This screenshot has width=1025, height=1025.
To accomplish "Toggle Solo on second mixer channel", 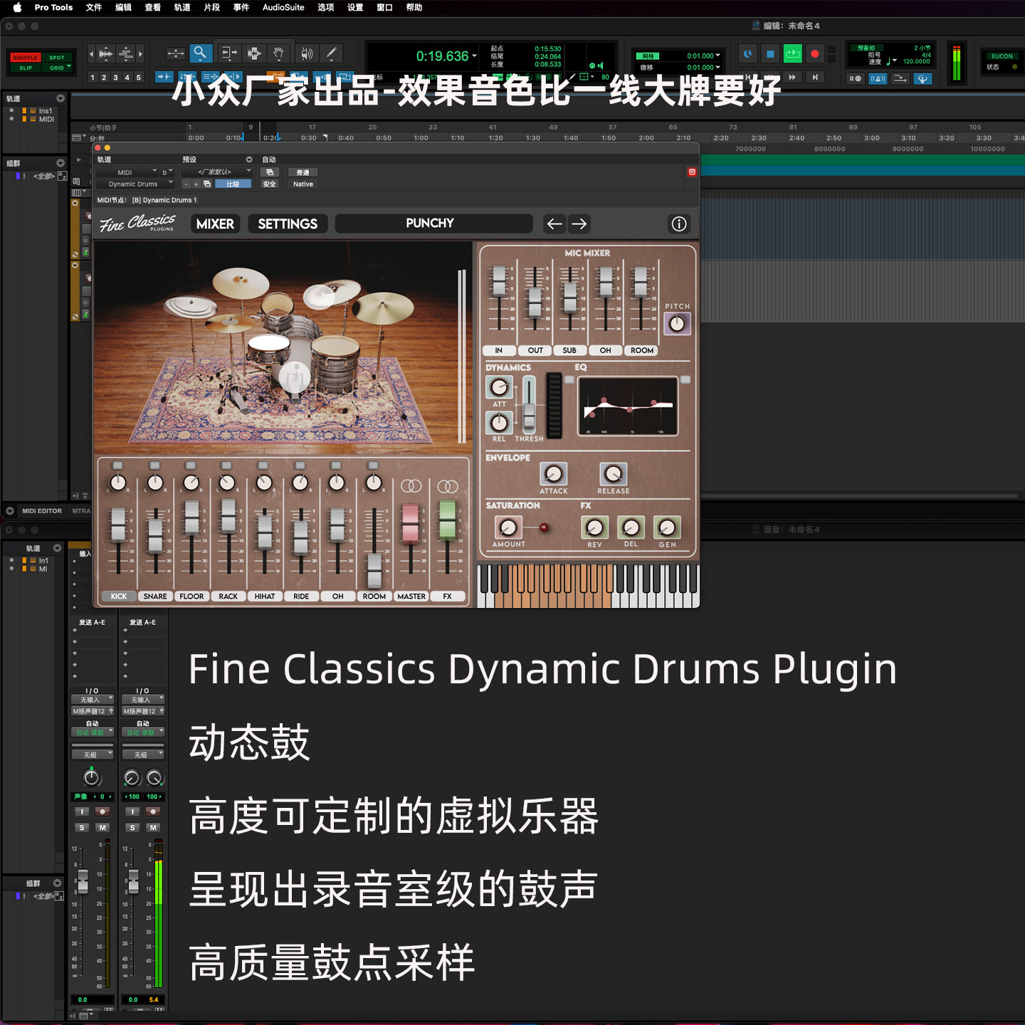I will point(132,828).
